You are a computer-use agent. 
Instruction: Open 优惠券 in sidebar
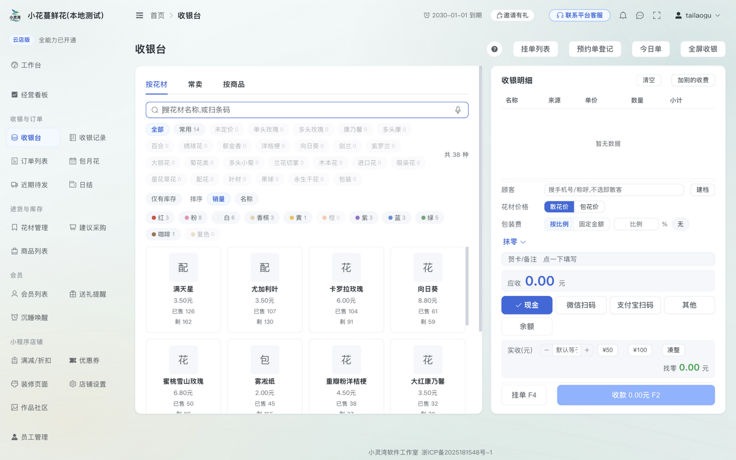(84, 360)
